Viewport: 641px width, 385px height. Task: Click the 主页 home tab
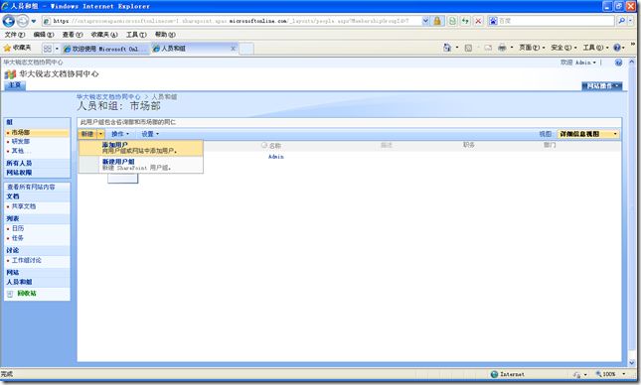coord(15,85)
